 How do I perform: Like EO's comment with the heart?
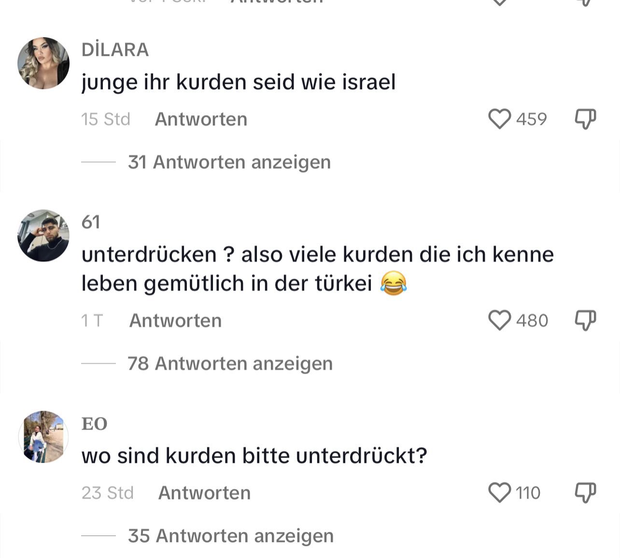click(x=499, y=493)
